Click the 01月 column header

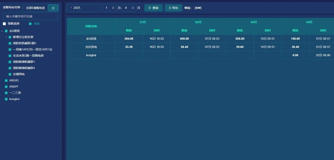coord(143,22)
